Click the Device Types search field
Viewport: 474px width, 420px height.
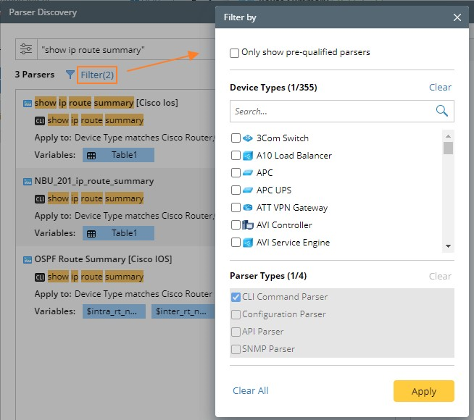tap(332, 112)
